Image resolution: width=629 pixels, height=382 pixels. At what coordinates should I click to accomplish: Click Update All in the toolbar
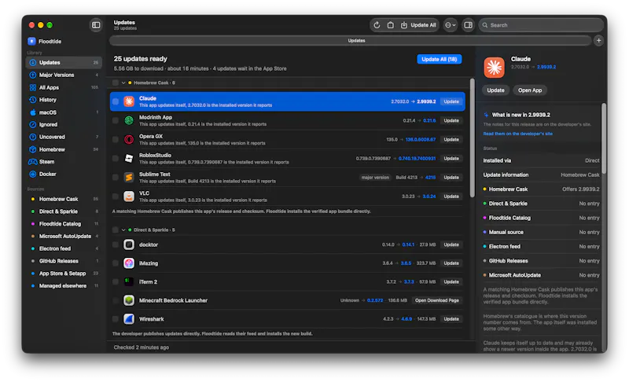point(418,25)
